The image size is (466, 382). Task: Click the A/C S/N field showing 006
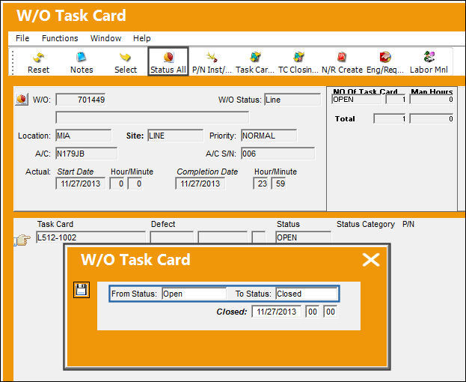[278, 154]
